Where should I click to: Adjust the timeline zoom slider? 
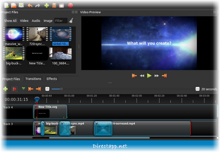point(61,89)
